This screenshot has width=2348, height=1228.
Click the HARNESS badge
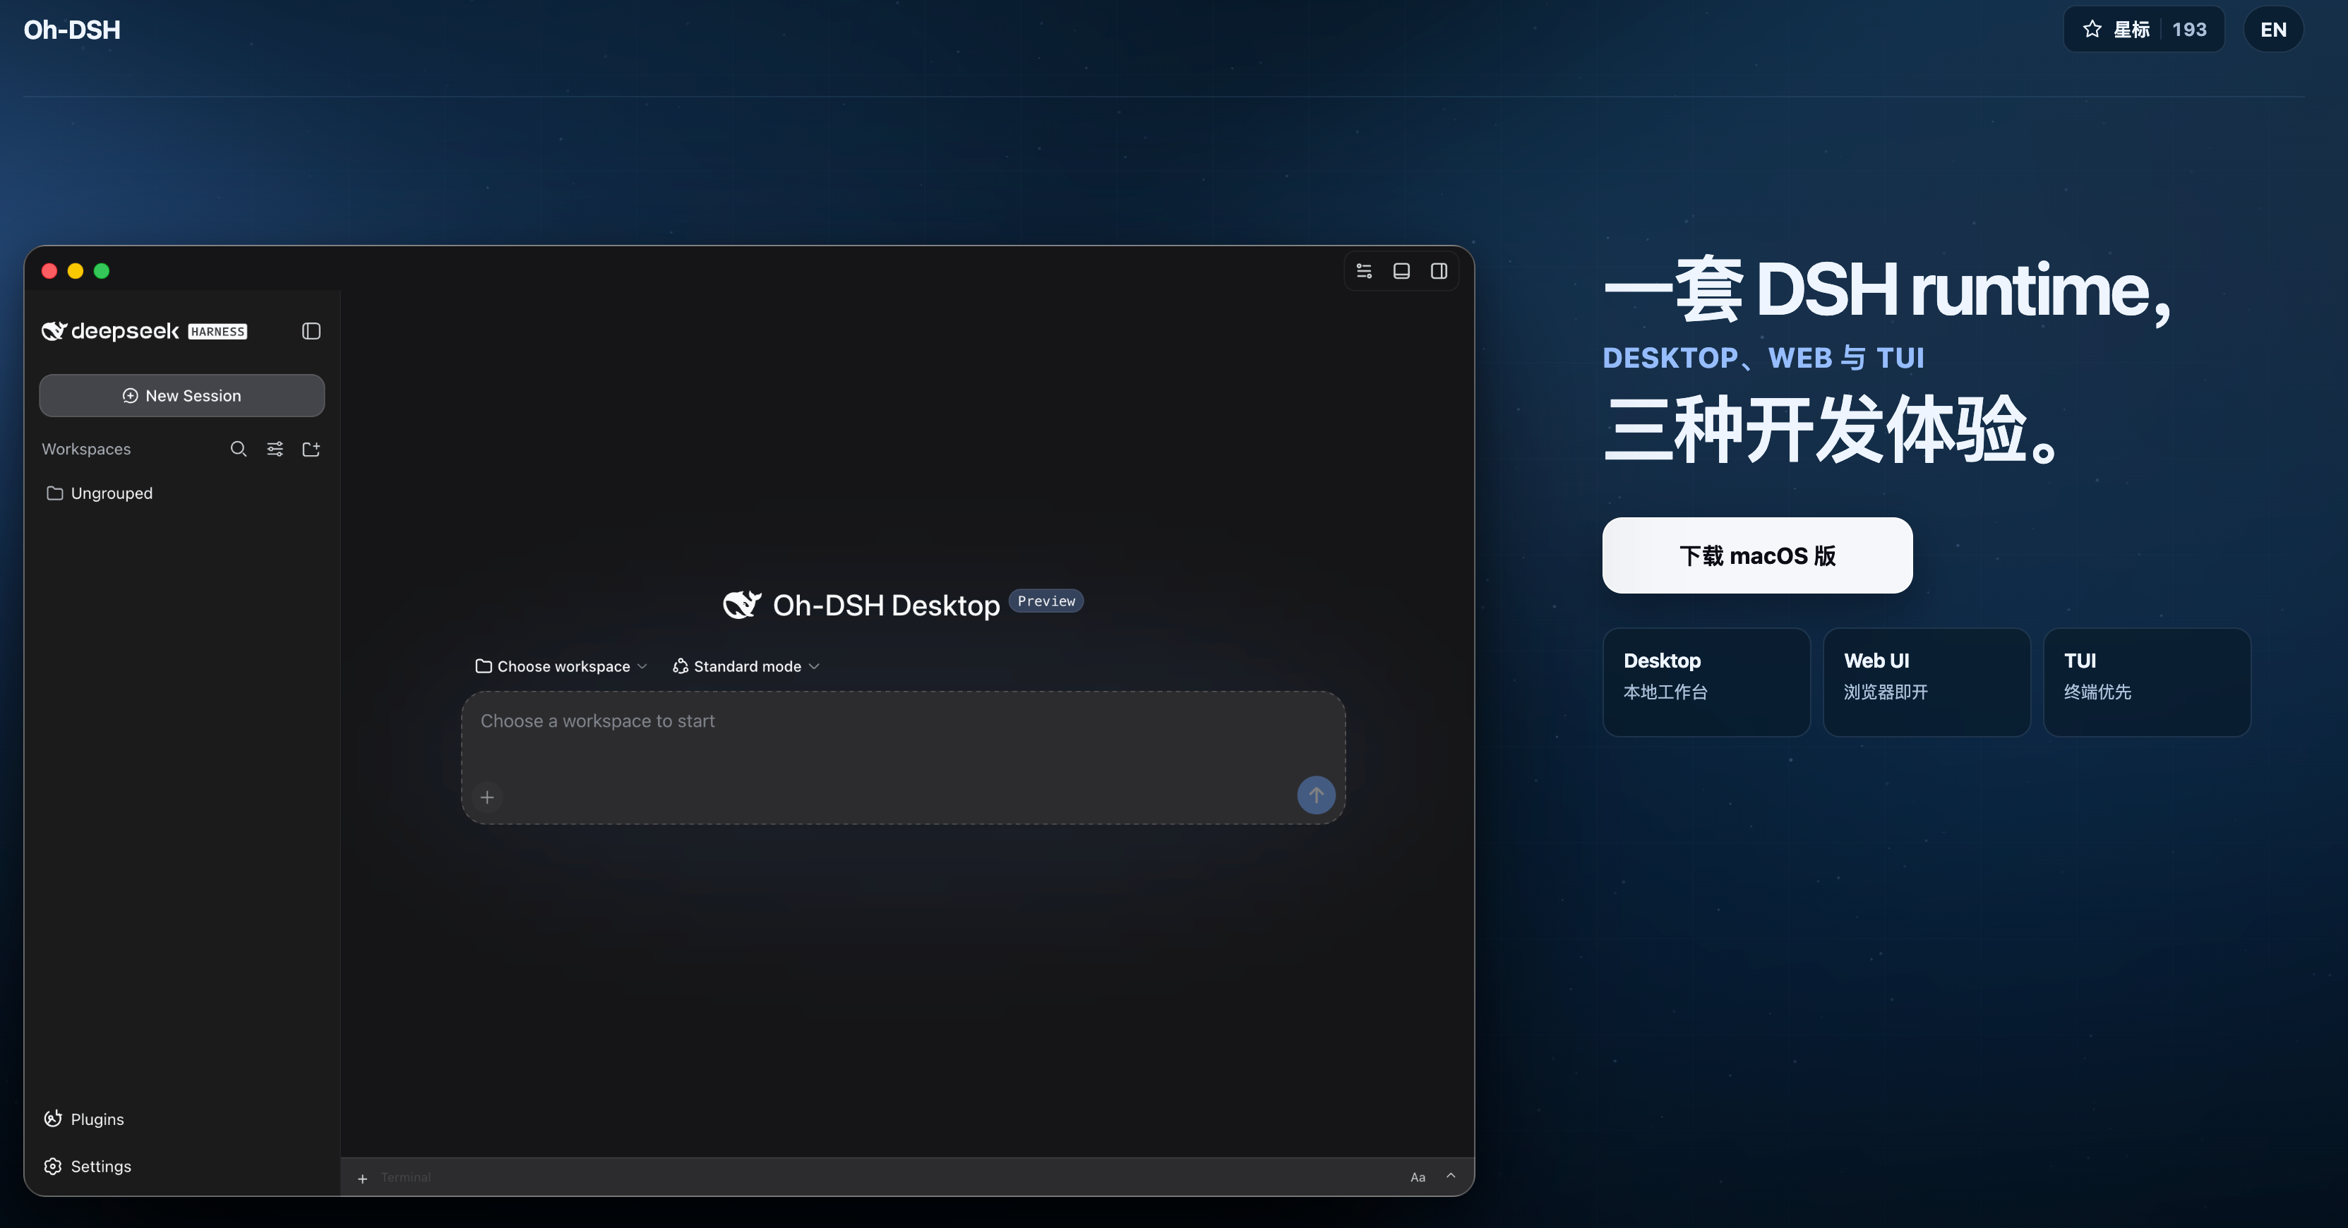(x=217, y=332)
